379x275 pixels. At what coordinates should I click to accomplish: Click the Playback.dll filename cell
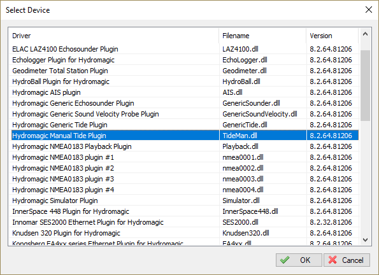coord(241,146)
